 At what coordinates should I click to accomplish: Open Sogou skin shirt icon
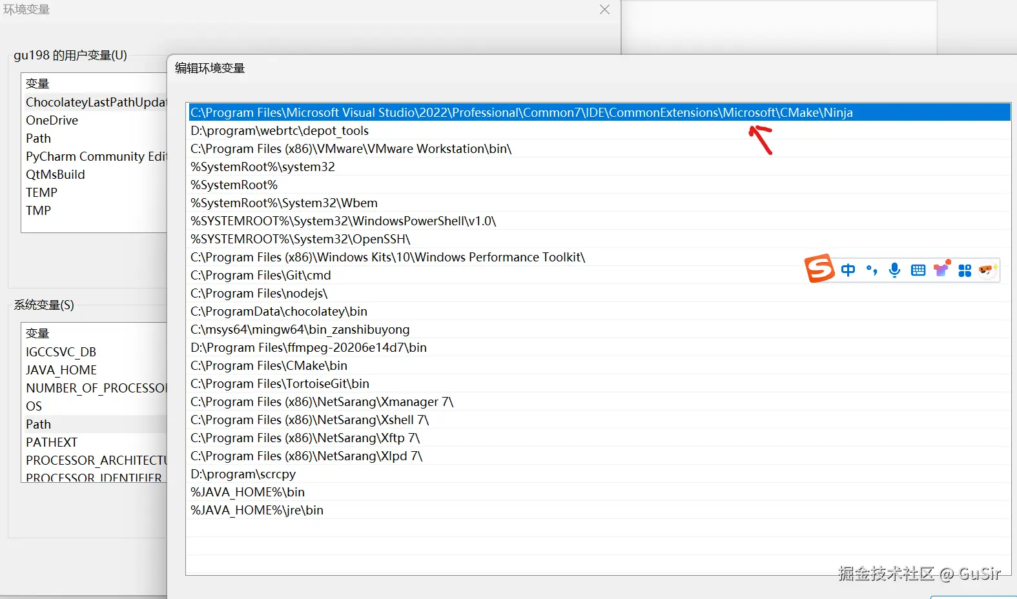click(x=941, y=269)
